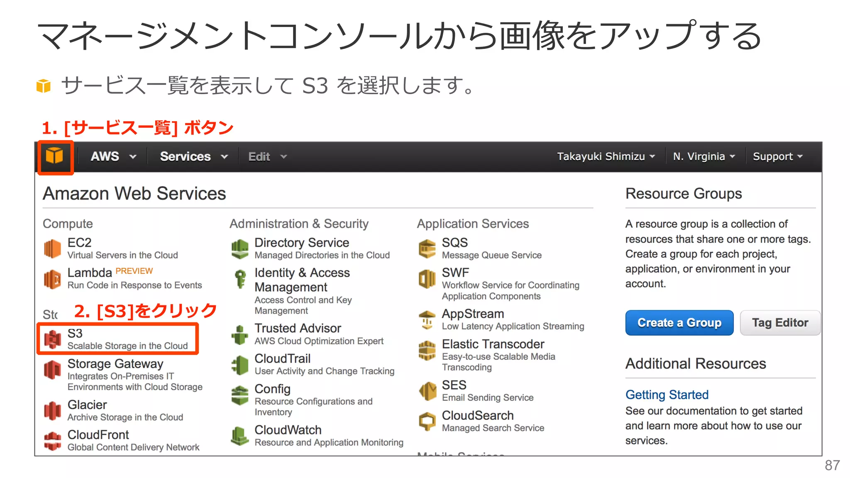This screenshot has width=850, height=478.
Task: Open the Support dropdown menu
Action: 778,156
